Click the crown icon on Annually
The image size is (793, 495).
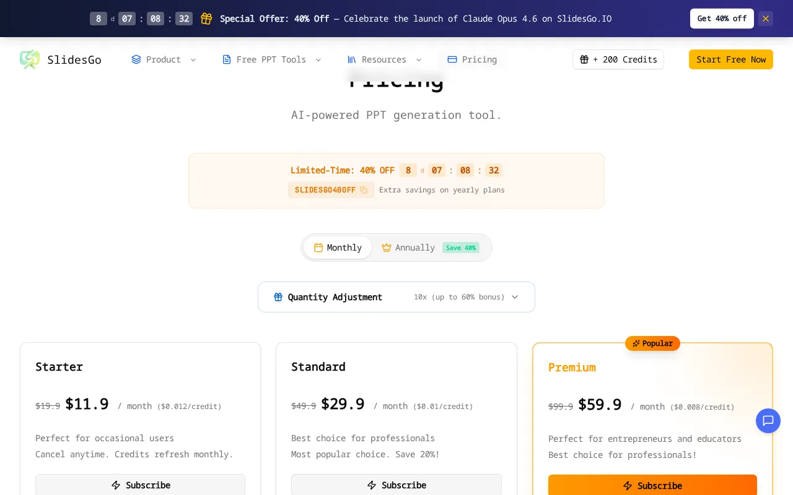pos(387,247)
